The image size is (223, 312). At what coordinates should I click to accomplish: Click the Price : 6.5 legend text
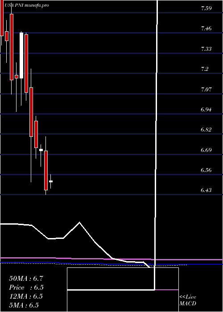(x=26, y=287)
